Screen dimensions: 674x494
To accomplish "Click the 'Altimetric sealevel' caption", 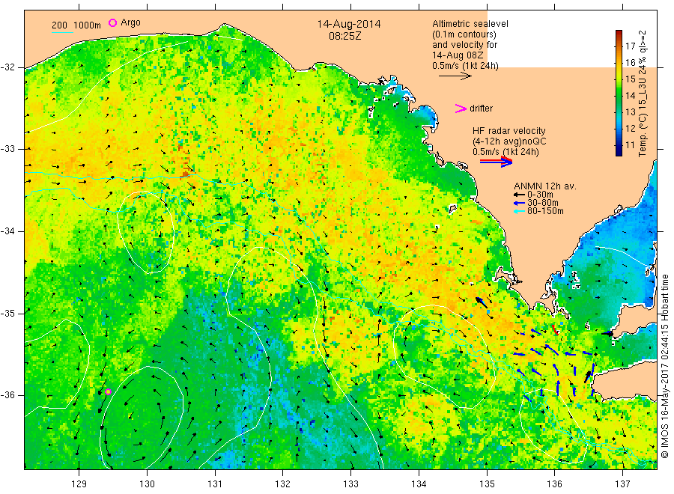I will (470, 24).
